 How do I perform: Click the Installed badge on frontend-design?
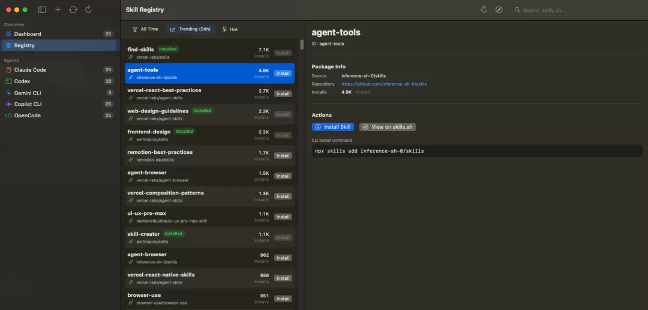click(x=184, y=132)
